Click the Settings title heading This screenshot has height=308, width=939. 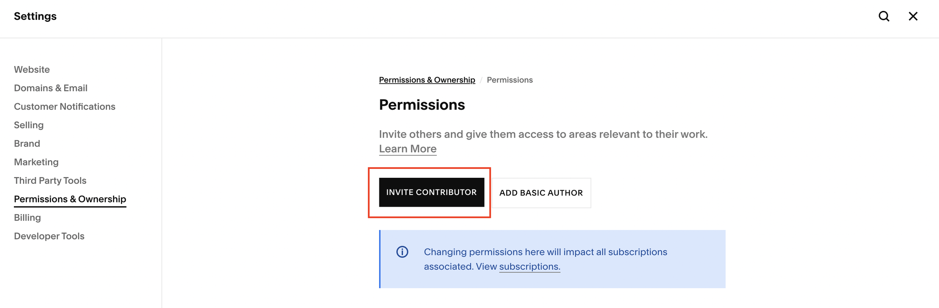click(x=35, y=16)
